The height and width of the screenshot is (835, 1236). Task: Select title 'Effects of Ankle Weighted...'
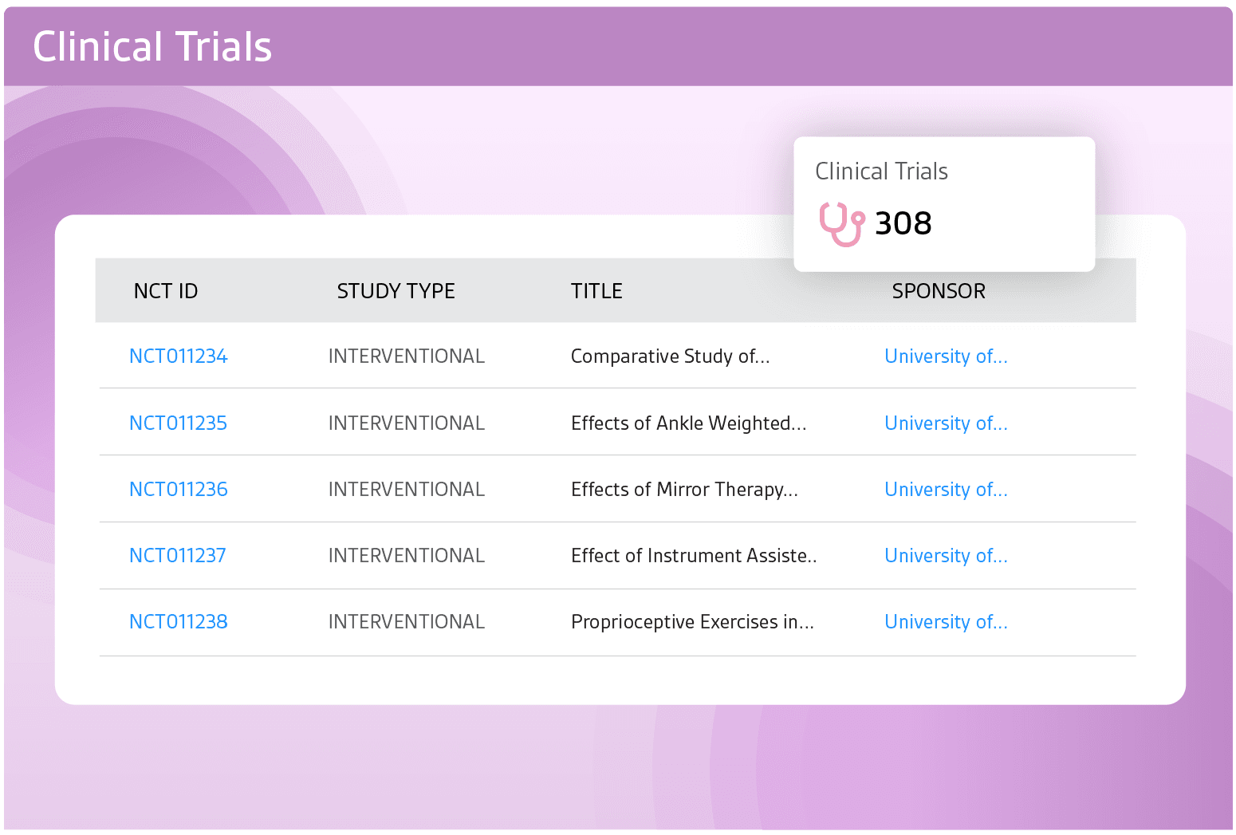(x=689, y=423)
